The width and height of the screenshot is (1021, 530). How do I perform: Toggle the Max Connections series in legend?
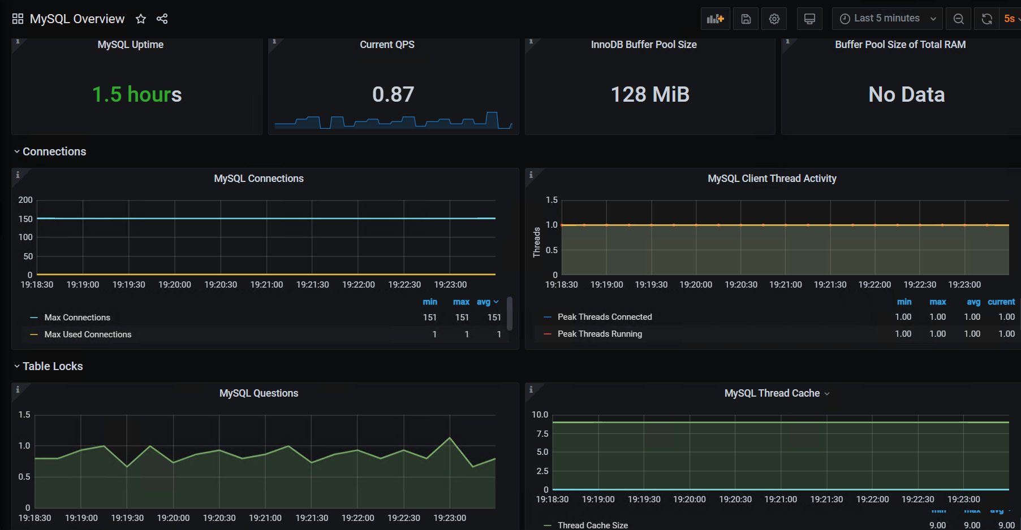(x=77, y=318)
